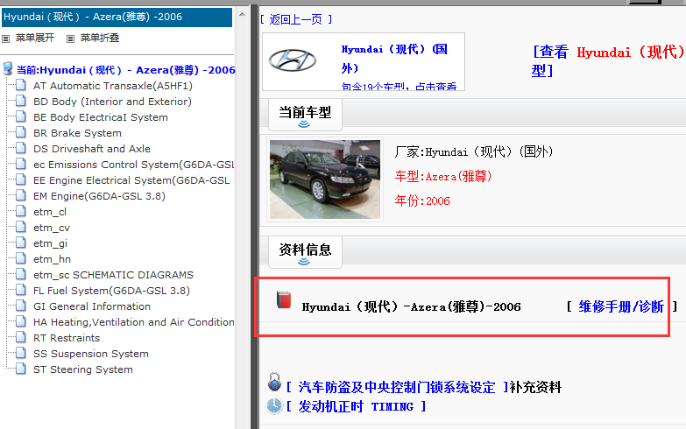The image size is (686, 429).
Task: Open HA Heating,Ventilation and Air Condition entry
Action: [x=134, y=322]
